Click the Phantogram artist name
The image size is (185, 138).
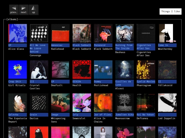[144, 85]
